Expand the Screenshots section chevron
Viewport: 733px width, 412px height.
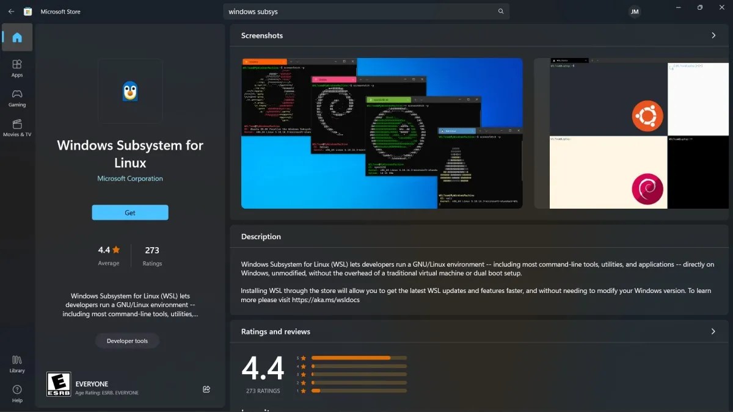[713, 35]
